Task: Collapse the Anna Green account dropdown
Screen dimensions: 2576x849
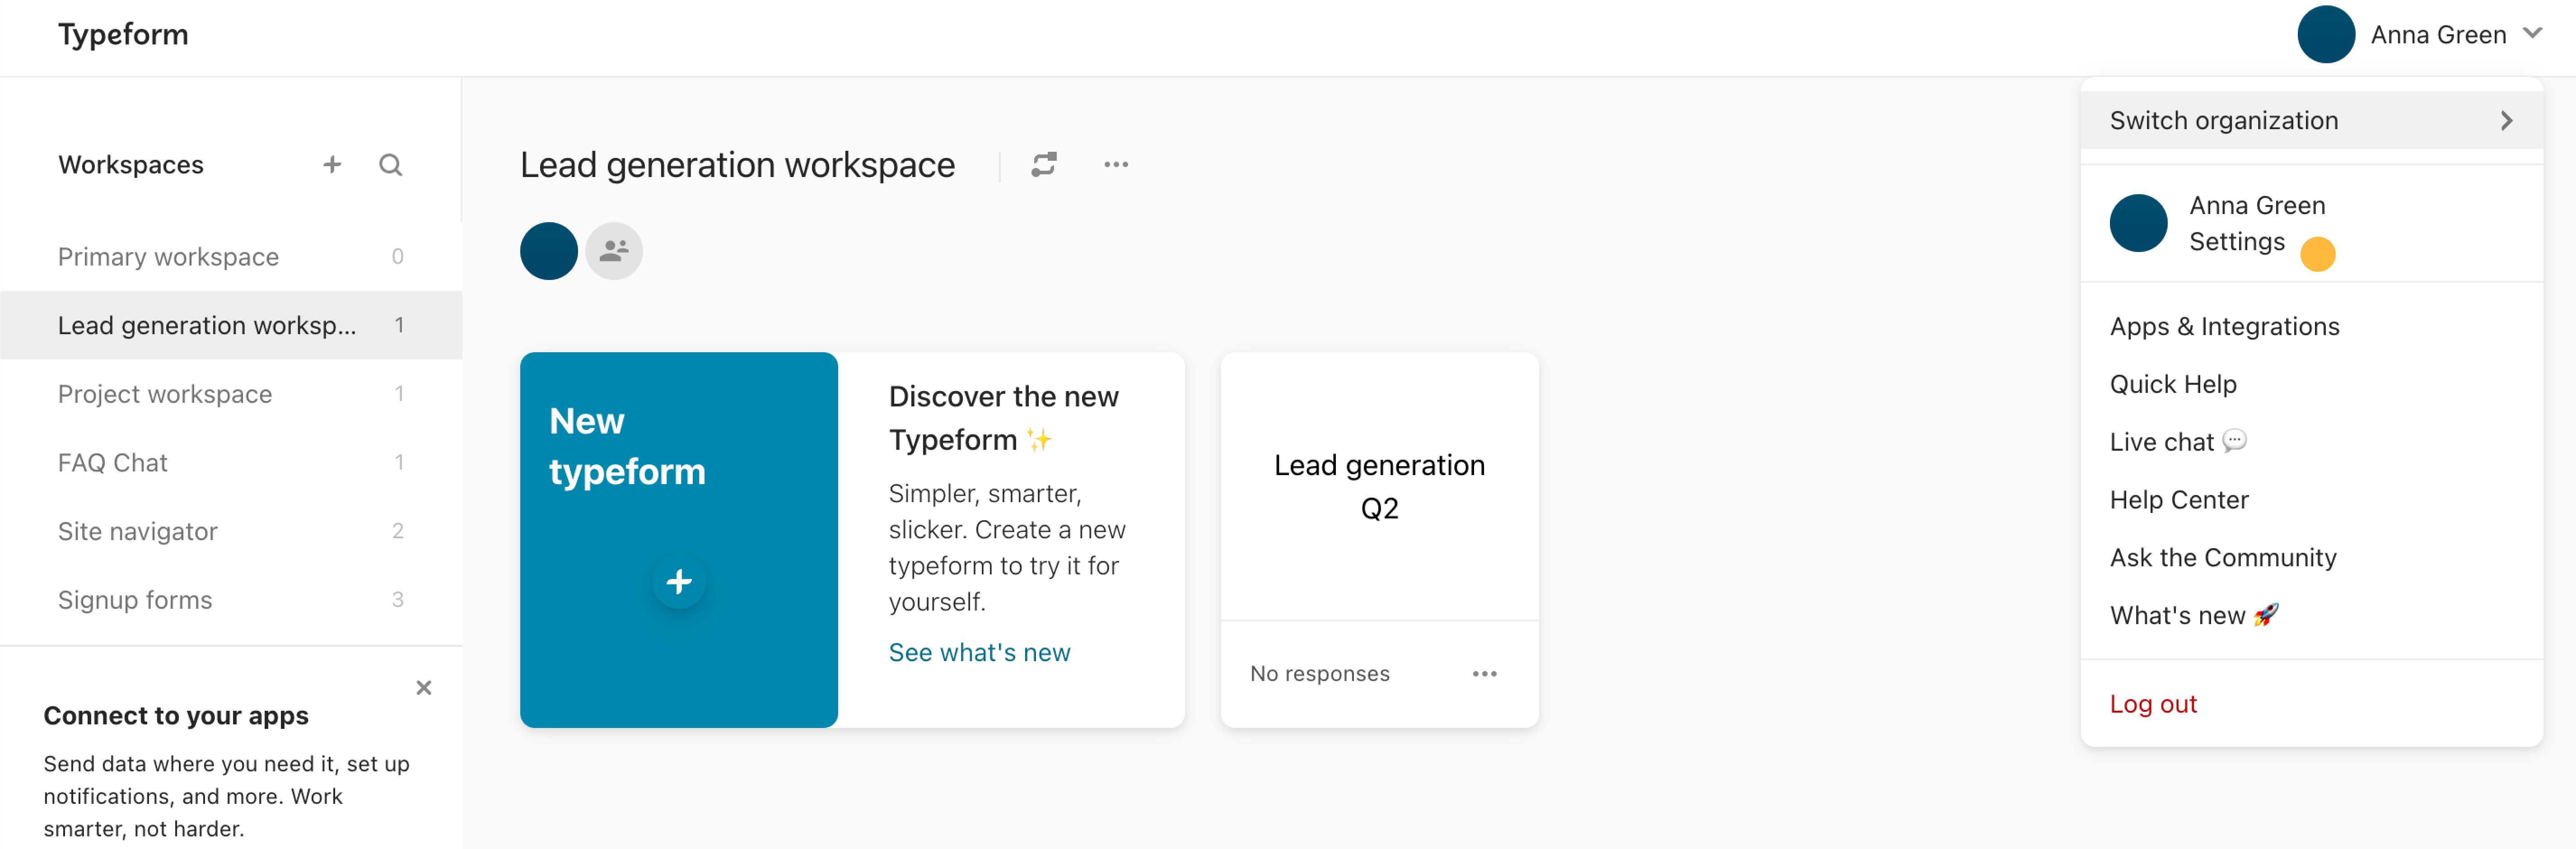Action: click(x=2533, y=33)
